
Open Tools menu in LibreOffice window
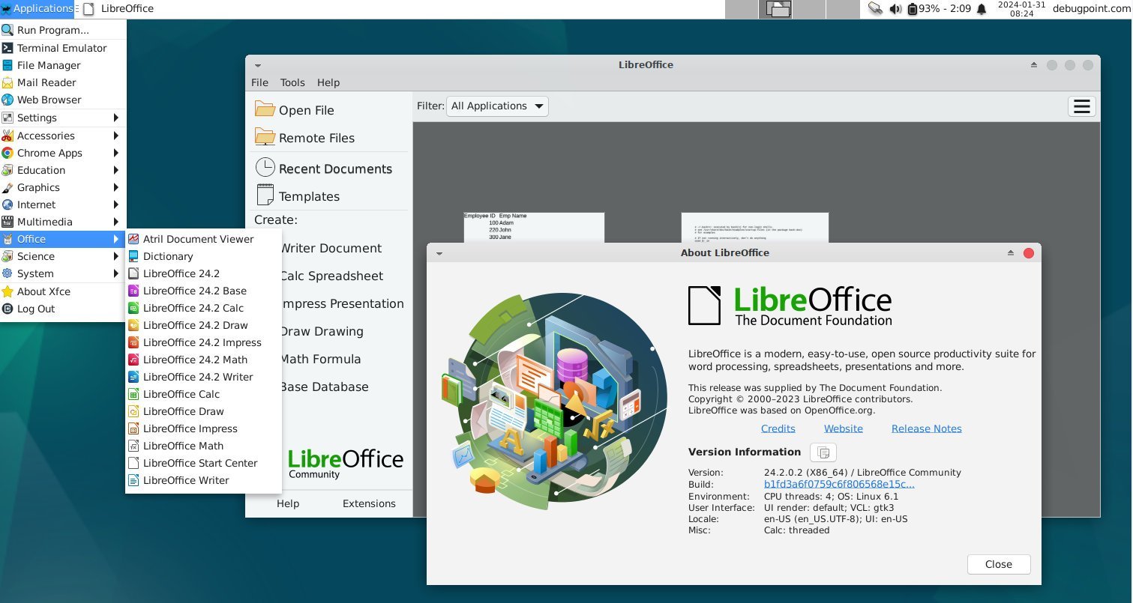tap(292, 82)
